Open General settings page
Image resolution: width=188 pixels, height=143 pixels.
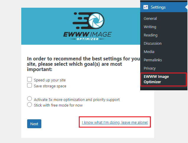pyautogui.click(x=150, y=18)
